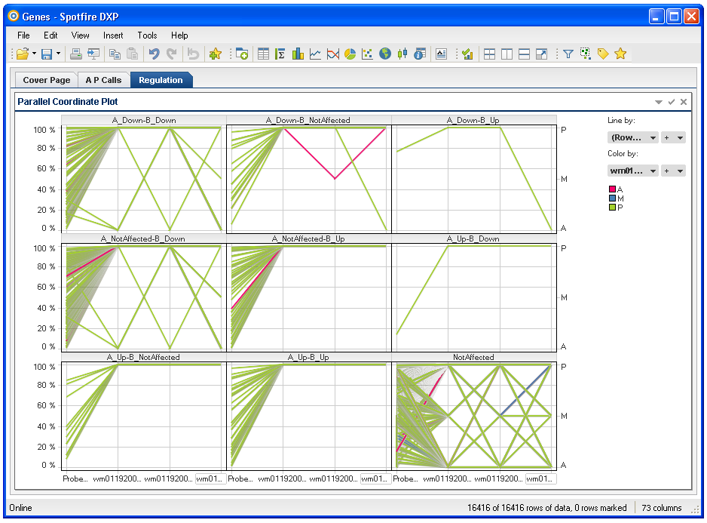Create a new bar chart visualization
Viewport: 707px width, 523px height.
click(x=298, y=54)
